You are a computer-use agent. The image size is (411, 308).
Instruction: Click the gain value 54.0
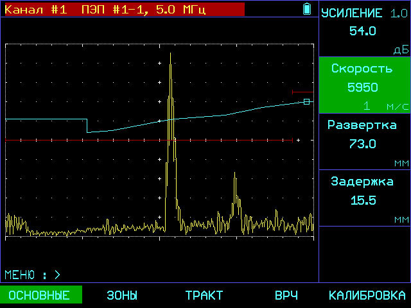pos(362,31)
